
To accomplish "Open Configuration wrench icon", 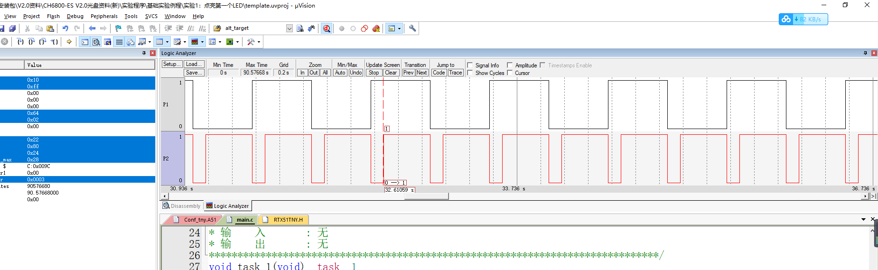I will click(x=412, y=28).
